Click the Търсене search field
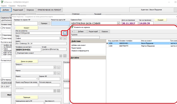The image size is (177, 104). click(85, 37)
